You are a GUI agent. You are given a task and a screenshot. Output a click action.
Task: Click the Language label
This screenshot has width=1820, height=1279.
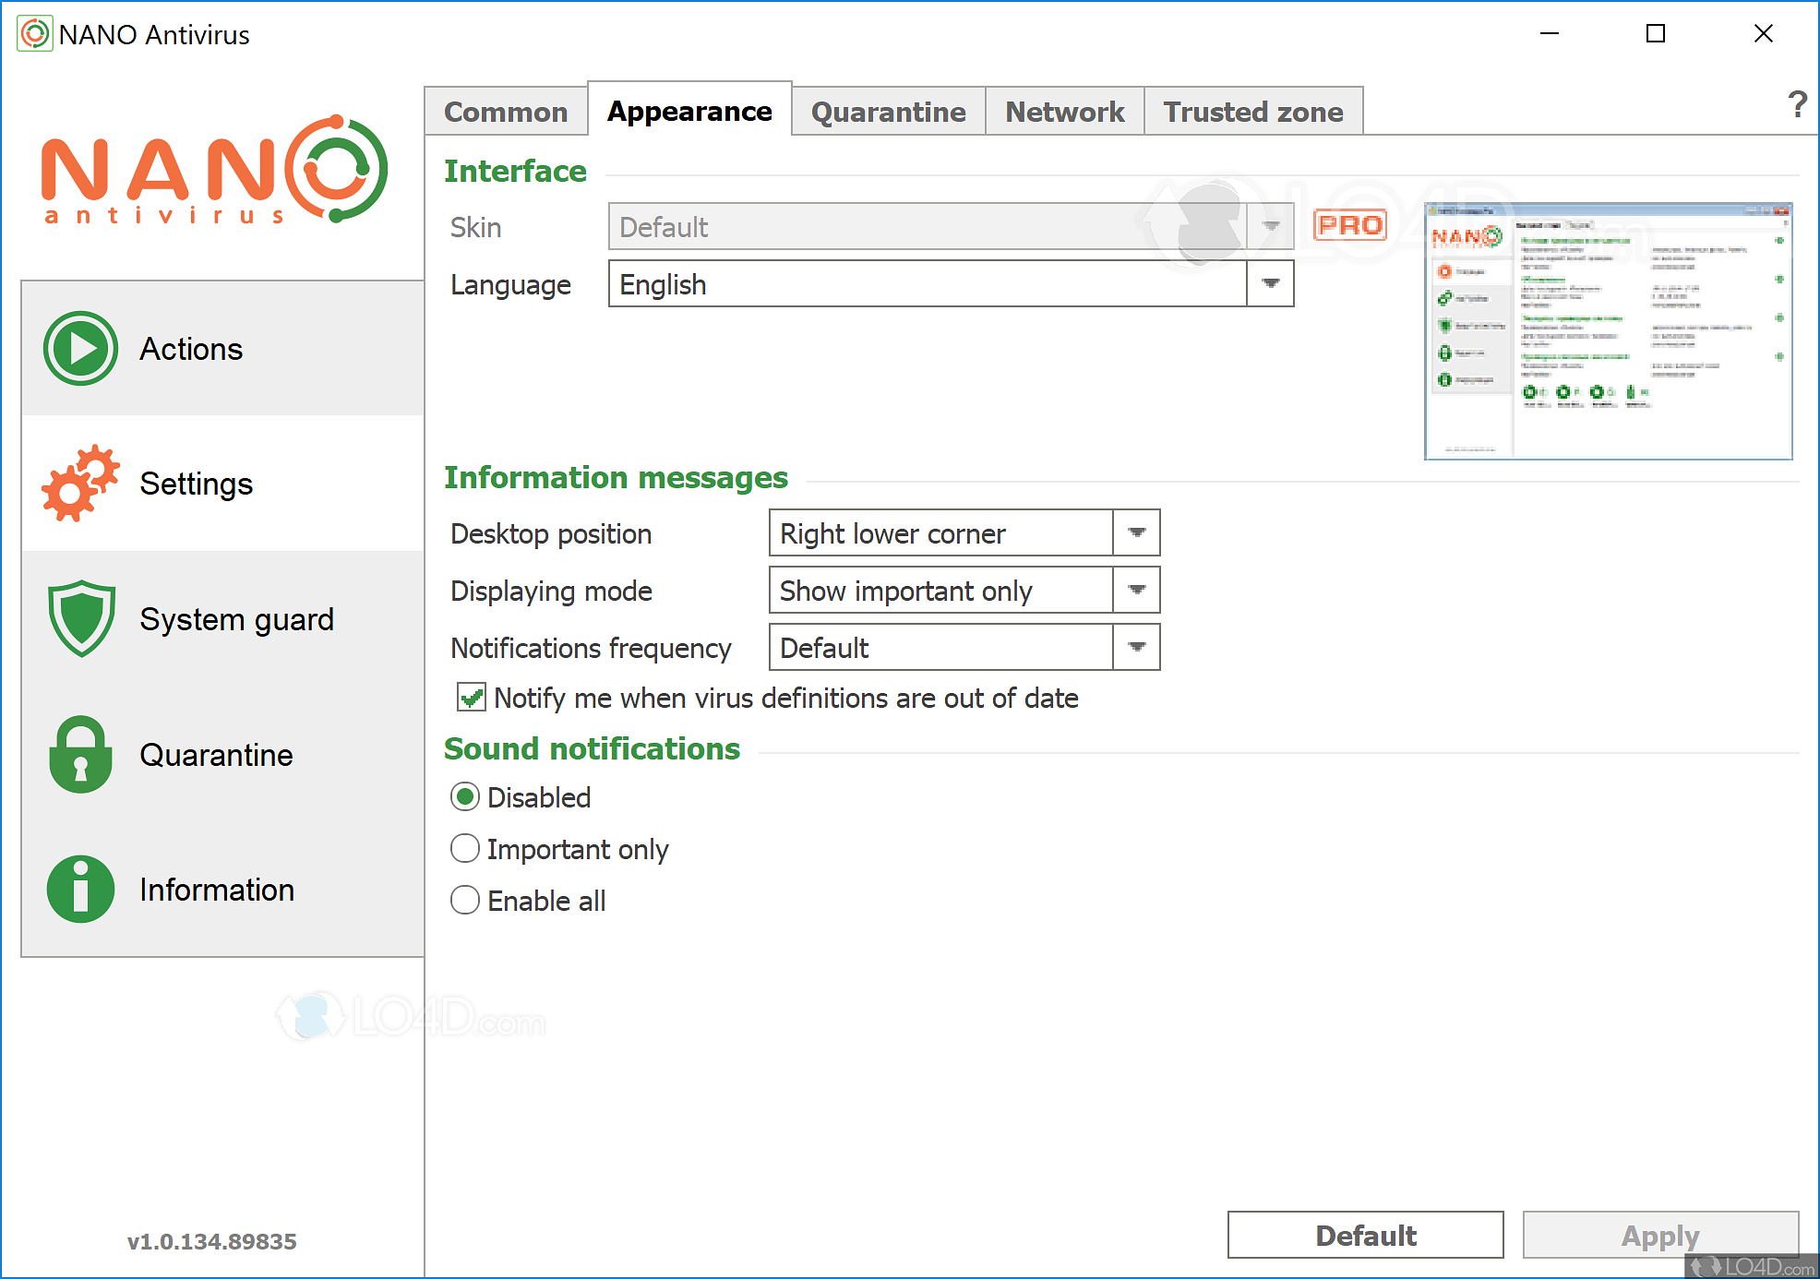point(510,284)
